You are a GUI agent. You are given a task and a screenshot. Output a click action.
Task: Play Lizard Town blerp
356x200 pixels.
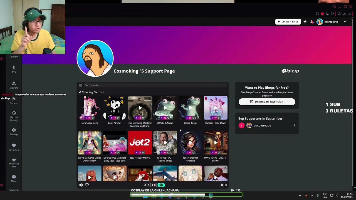[190, 108]
